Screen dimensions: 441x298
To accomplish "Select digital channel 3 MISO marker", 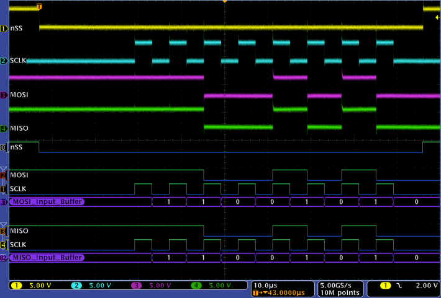I will (x=4, y=231).
